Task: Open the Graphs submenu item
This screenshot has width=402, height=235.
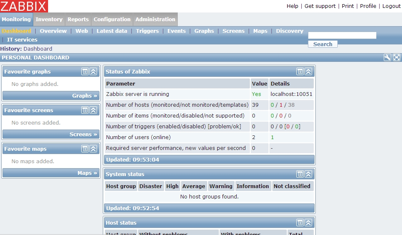Action: coord(204,31)
